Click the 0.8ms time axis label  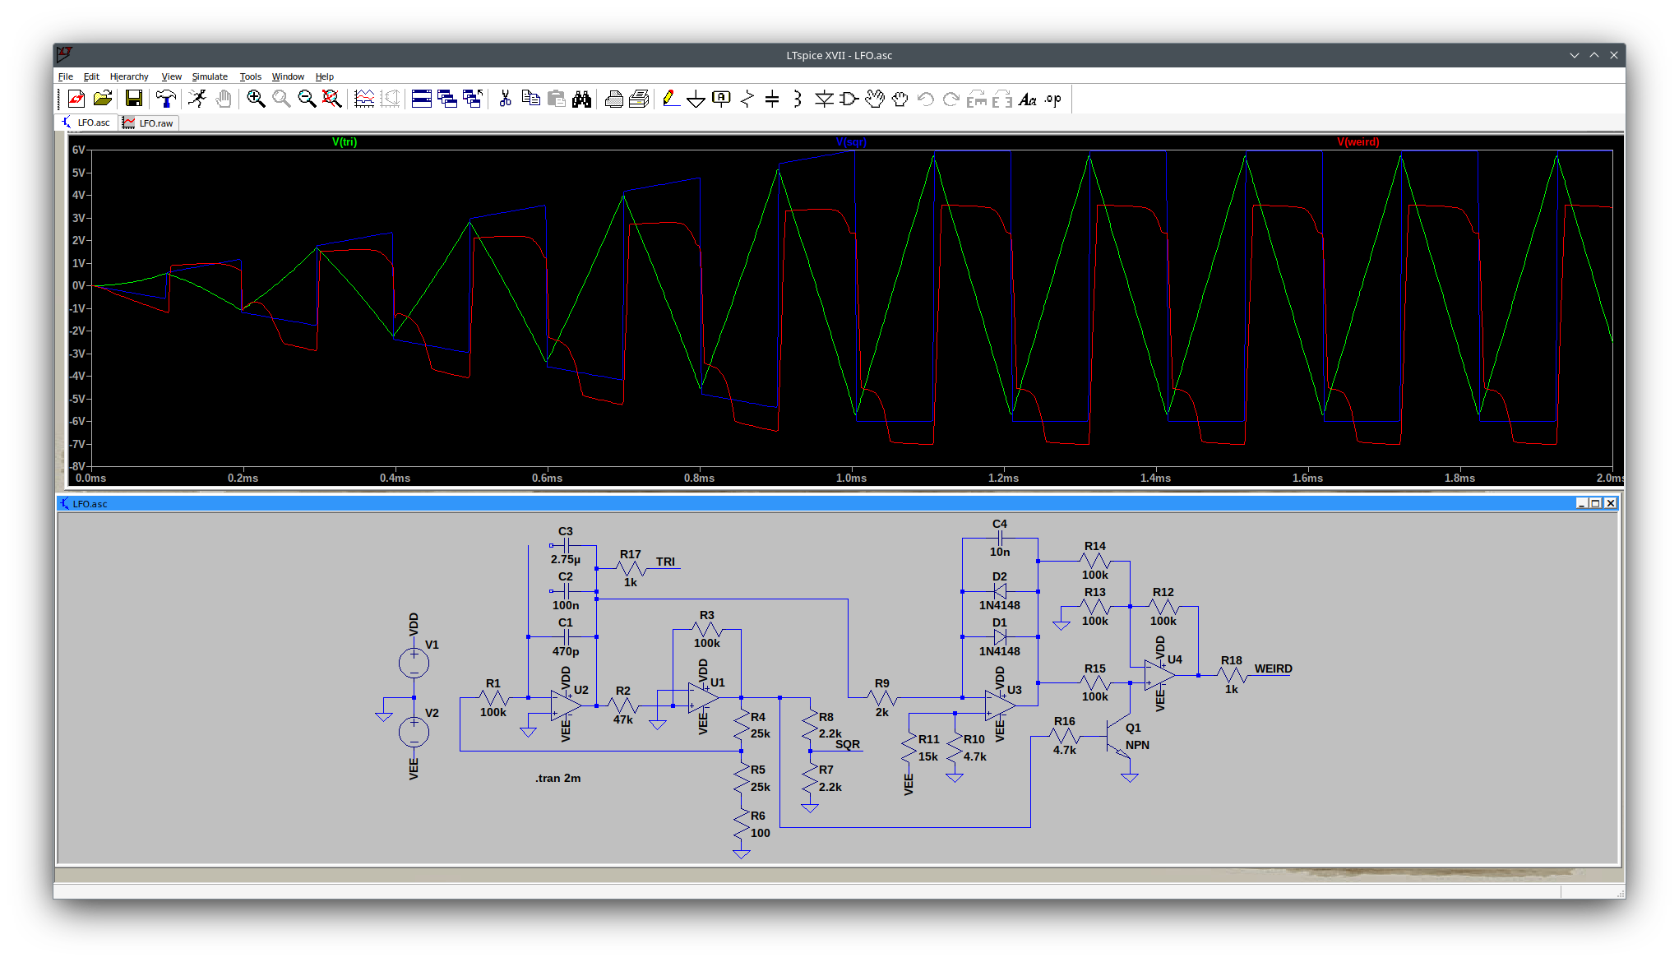point(699,478)
